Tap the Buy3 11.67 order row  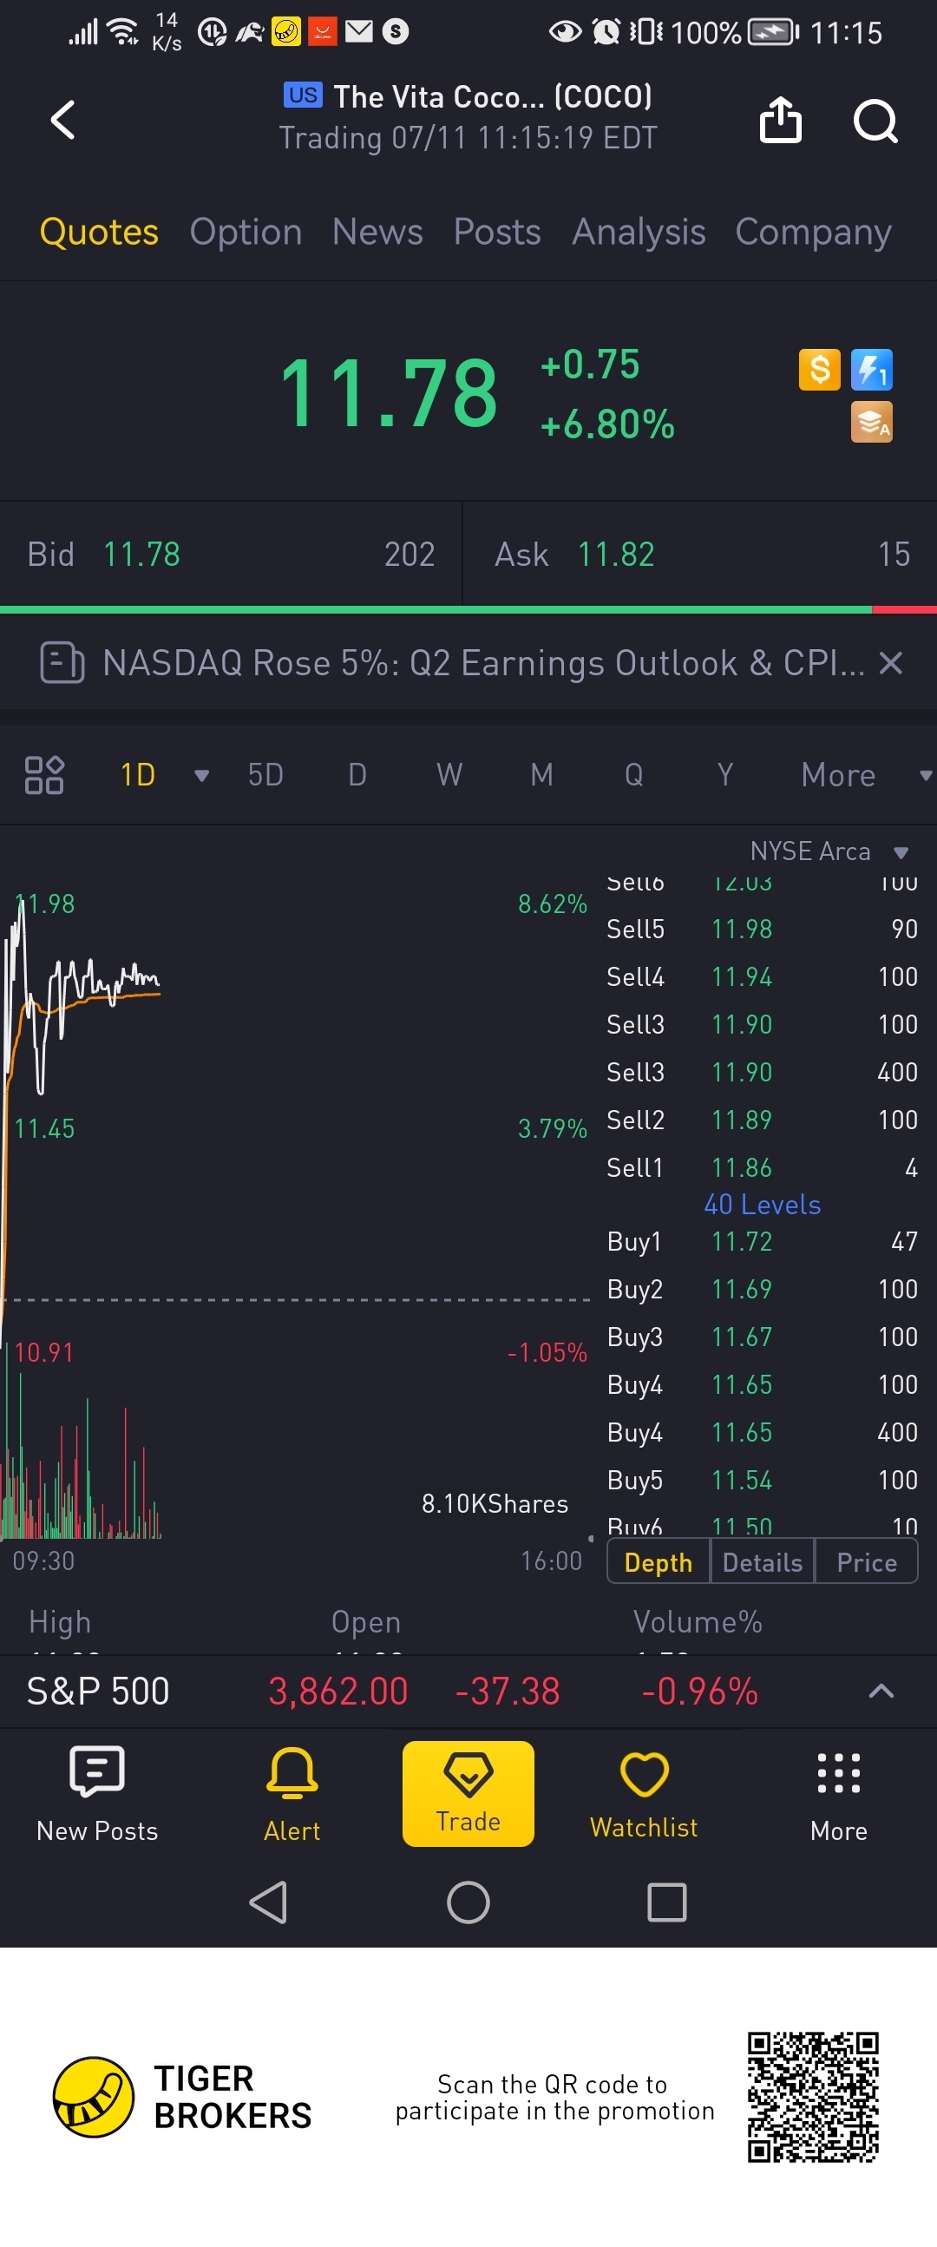(x=762, y=1337)
